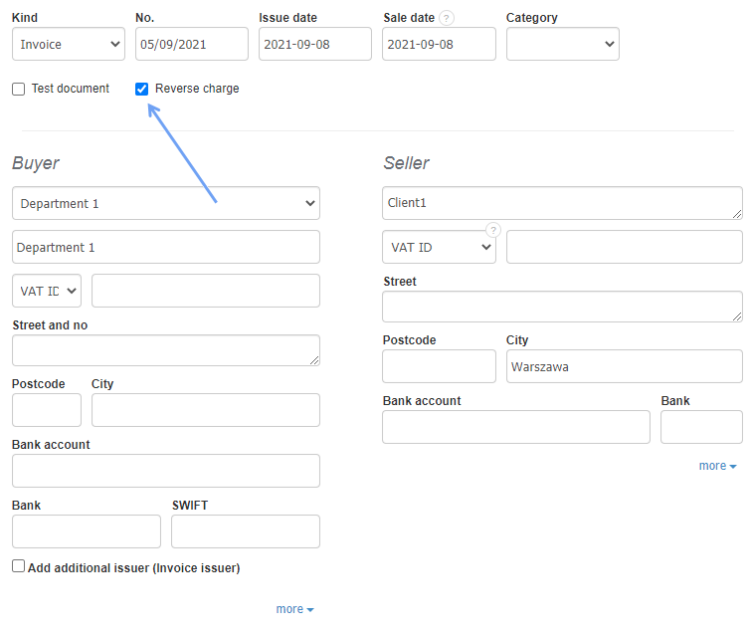Click the Buyer SWIFT input field
The image size is (751, 631).
(246, 531)
